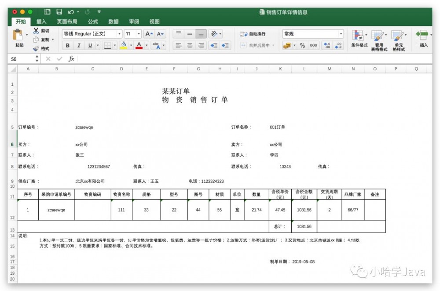
Task: Open Conditional Formatting (条件格式)
Action: point(359,39)
